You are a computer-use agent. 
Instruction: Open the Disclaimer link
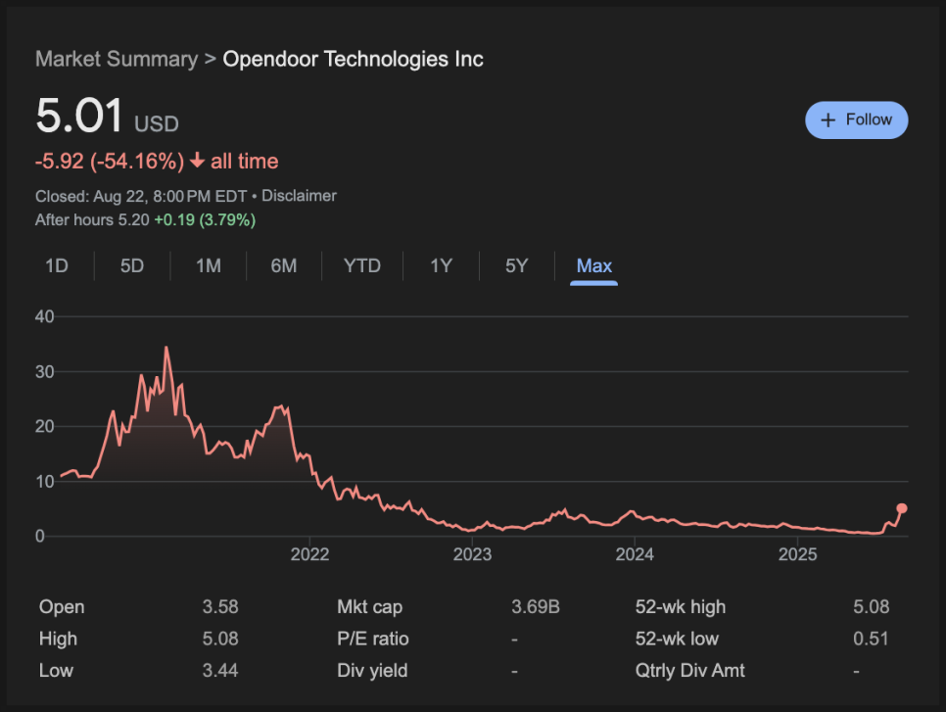coord(299,196)
